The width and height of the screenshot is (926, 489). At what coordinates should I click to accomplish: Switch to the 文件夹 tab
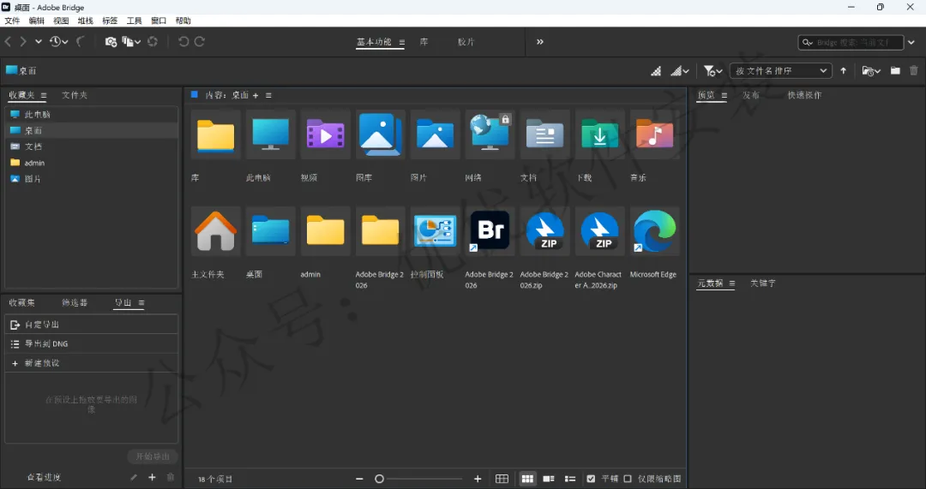75,95
